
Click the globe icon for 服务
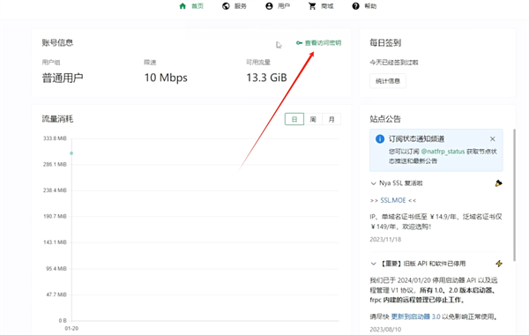pos(226,6)
